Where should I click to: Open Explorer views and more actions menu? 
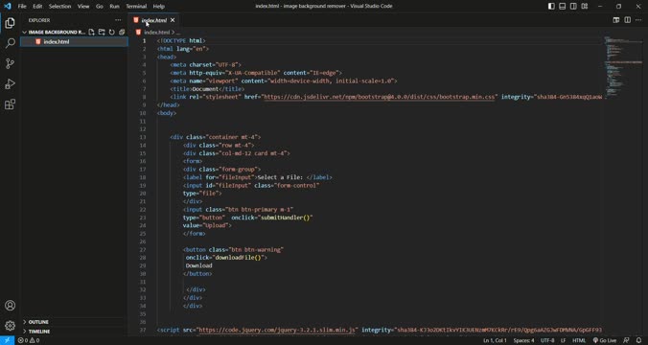[x=118, y=20]
